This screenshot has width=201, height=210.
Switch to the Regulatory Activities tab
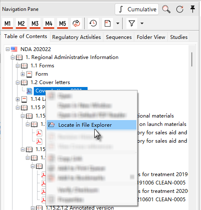[76, 37]
